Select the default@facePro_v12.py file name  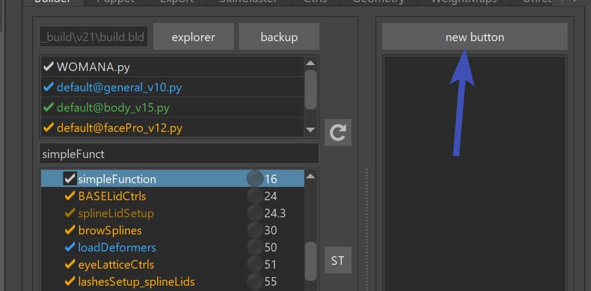[119, 128]
